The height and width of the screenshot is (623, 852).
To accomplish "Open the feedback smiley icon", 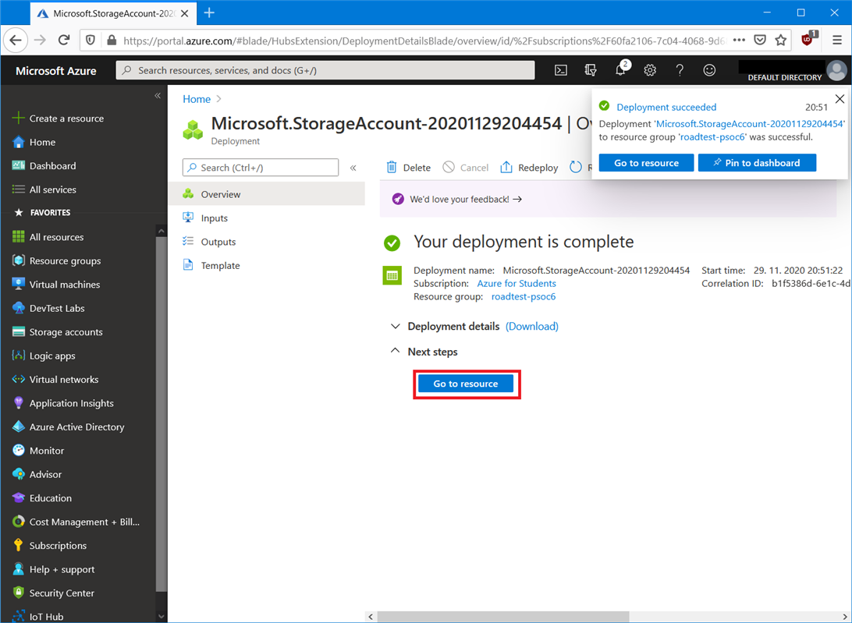I will pyautogui.click(x=709, y=70).
